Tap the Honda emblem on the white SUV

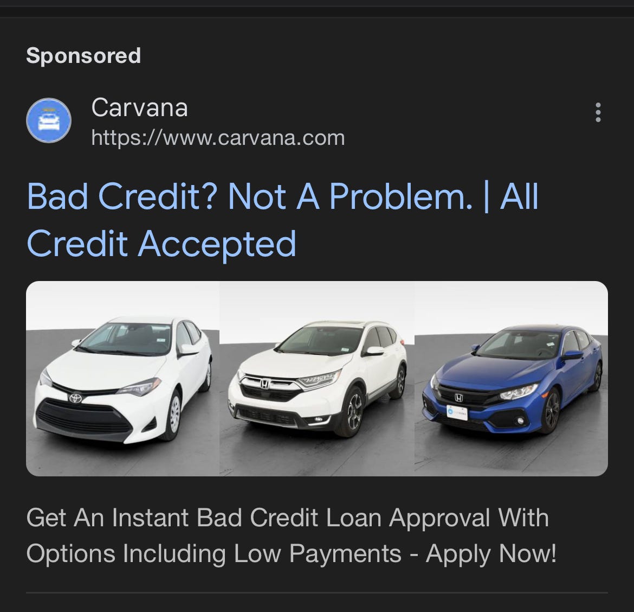265,383
